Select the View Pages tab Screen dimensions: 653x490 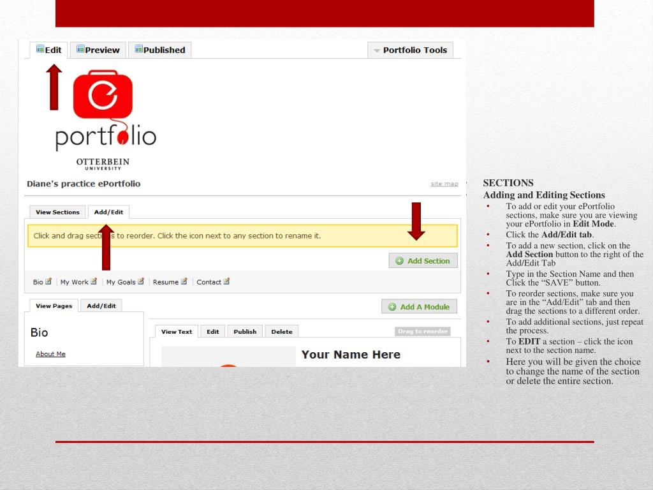click(x=53, y=306)
